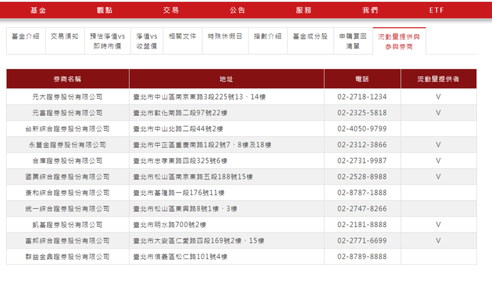
Task: Select 合庫證券股份有限公司 row name
Action: [68, 161]
